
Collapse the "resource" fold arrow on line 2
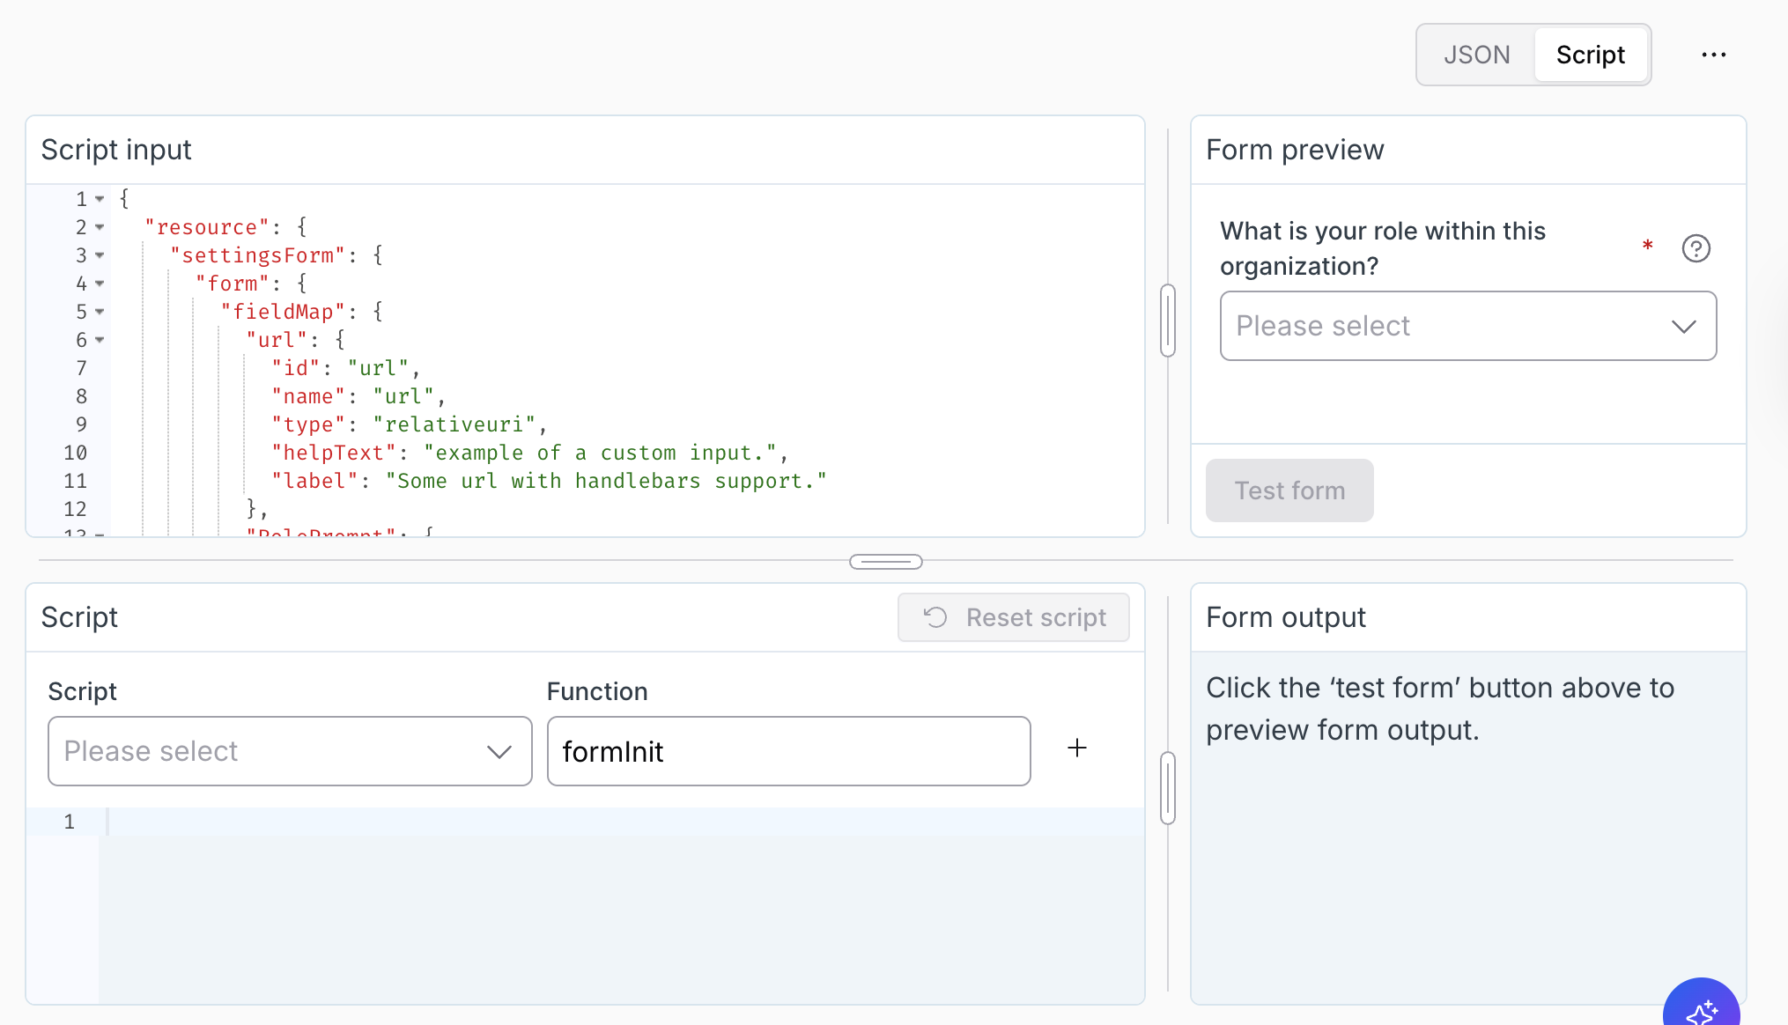point(100,227)
